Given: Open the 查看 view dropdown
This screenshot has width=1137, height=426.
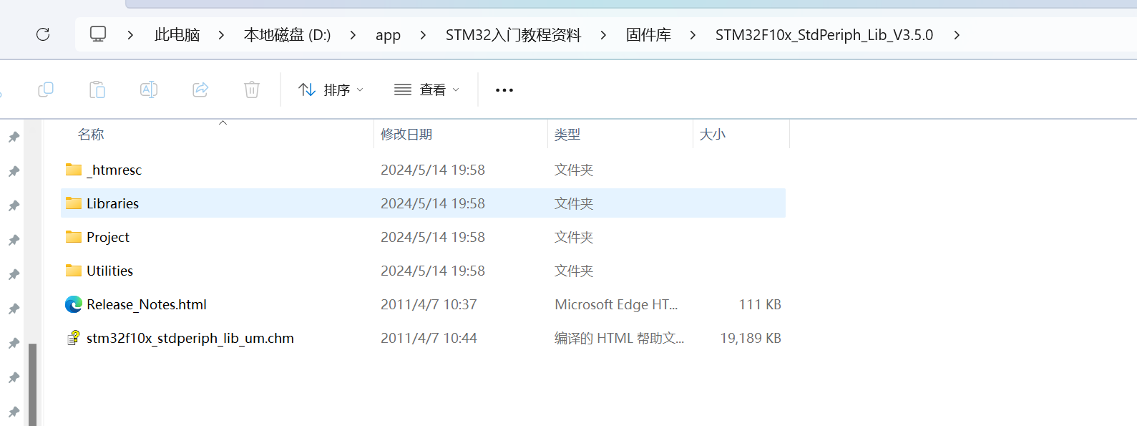Looking at the screenshot, I should [x=426, y=89].
